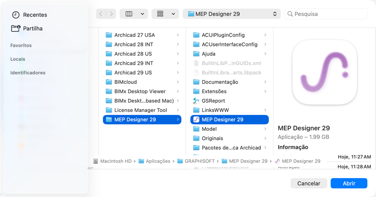The height and width of the screenshot is (197, 376).
Task: Expand chevron of Archicad 27 USA
Action: click(x=178, y=35)
